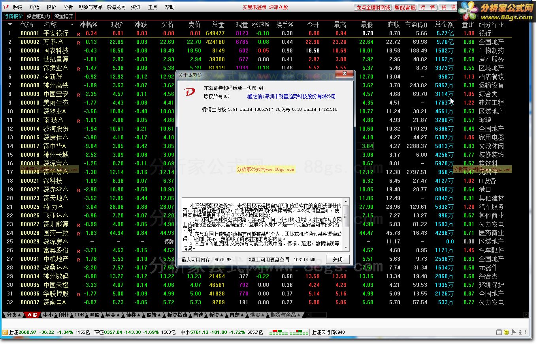Open the 分析 menu
The image size is (537, 344).
(68, 7)
